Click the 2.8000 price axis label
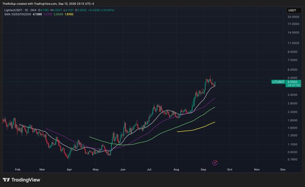The width and height of the screenshot is (305, 187). tap(292, 103)
